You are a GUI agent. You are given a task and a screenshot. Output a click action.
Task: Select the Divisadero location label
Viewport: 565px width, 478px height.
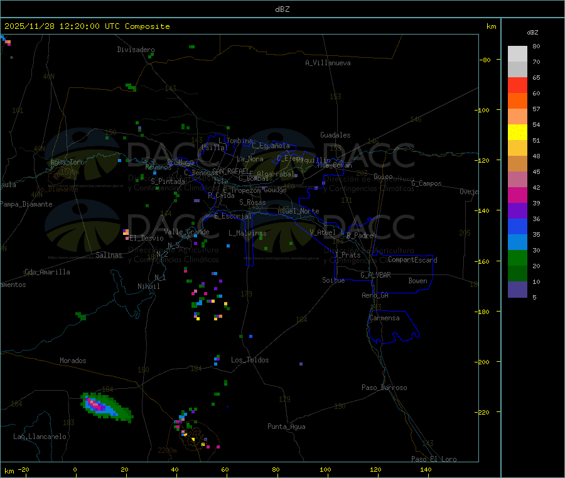pos(136,50)
